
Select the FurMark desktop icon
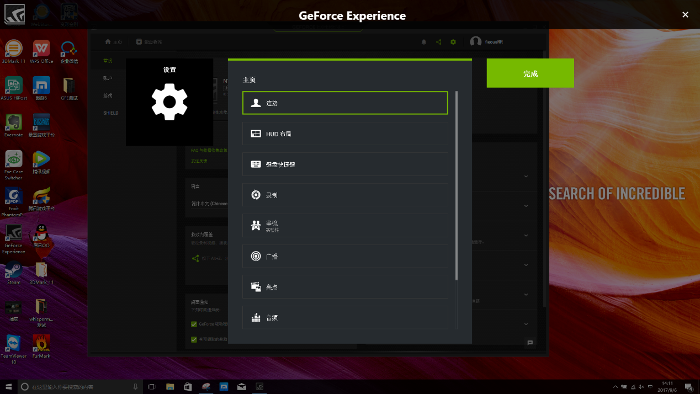pyautogui.click(x=41, y=347)
